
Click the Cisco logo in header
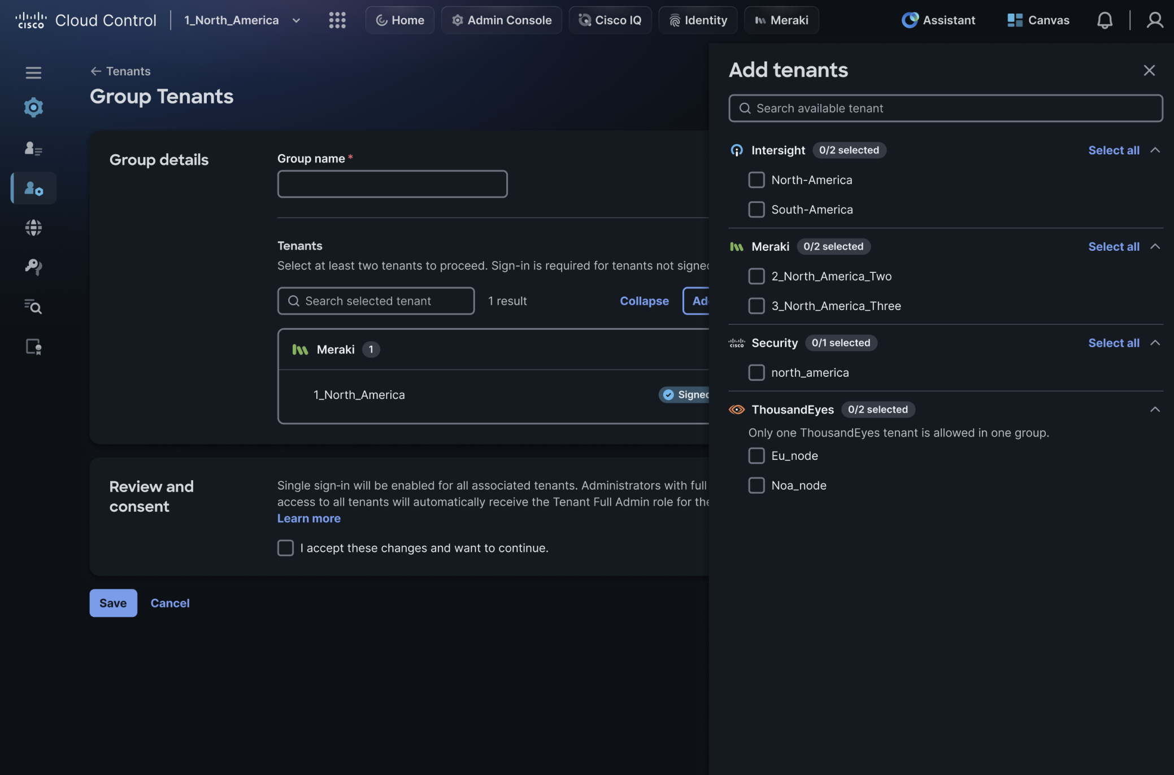(x=31, y=20)
